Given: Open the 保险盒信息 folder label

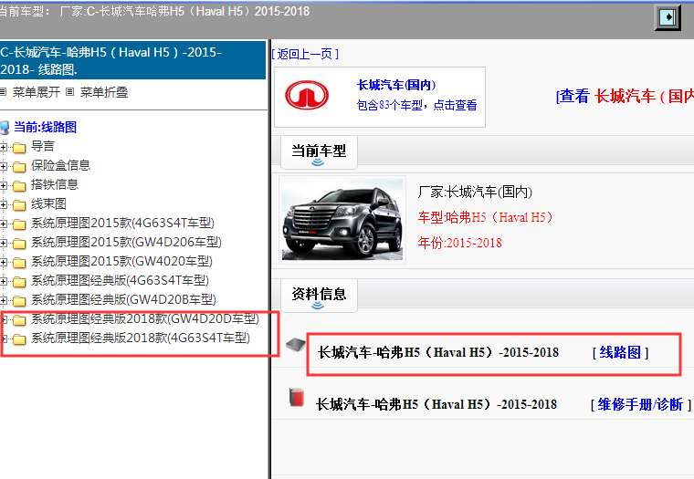Looking at the screenshot, I should click(x=60, y=165).
